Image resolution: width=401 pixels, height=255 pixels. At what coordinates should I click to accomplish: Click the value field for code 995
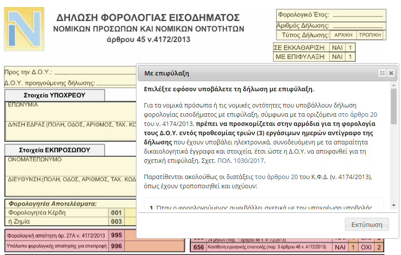[x=154, y=235]
